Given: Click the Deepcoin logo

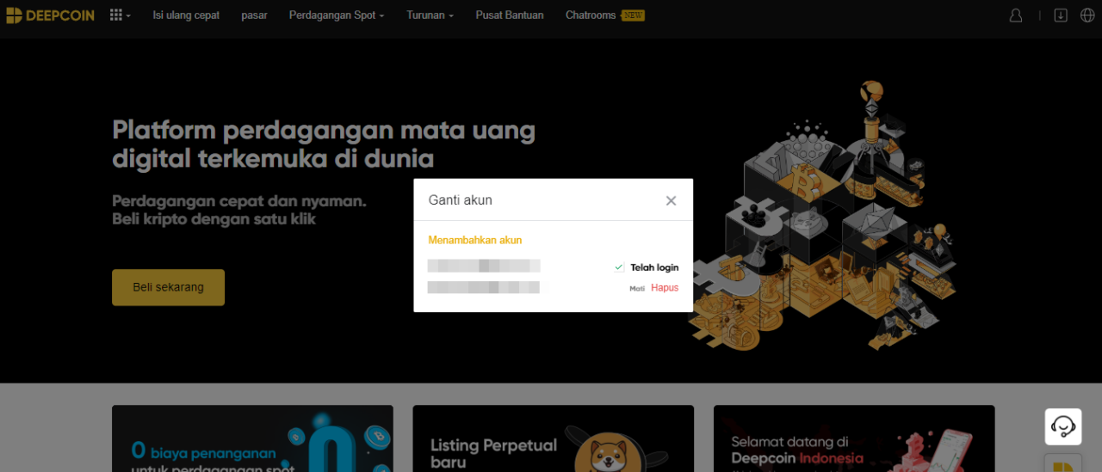Looking at the screenshot, I should click(x=50, y=15).
